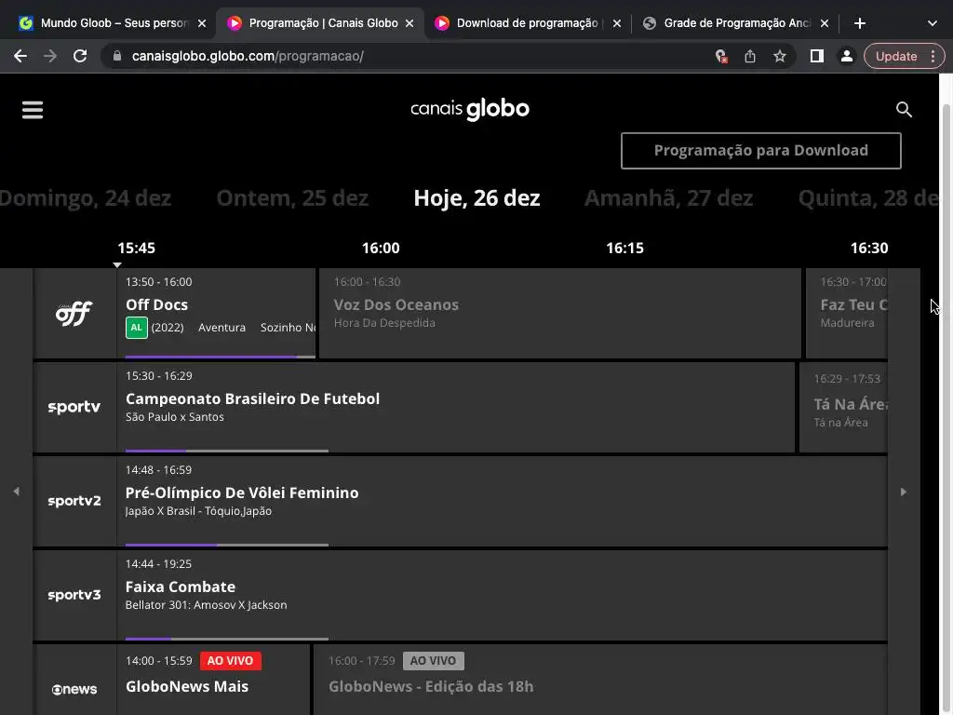Click the red AO VIVO badge

231,661
